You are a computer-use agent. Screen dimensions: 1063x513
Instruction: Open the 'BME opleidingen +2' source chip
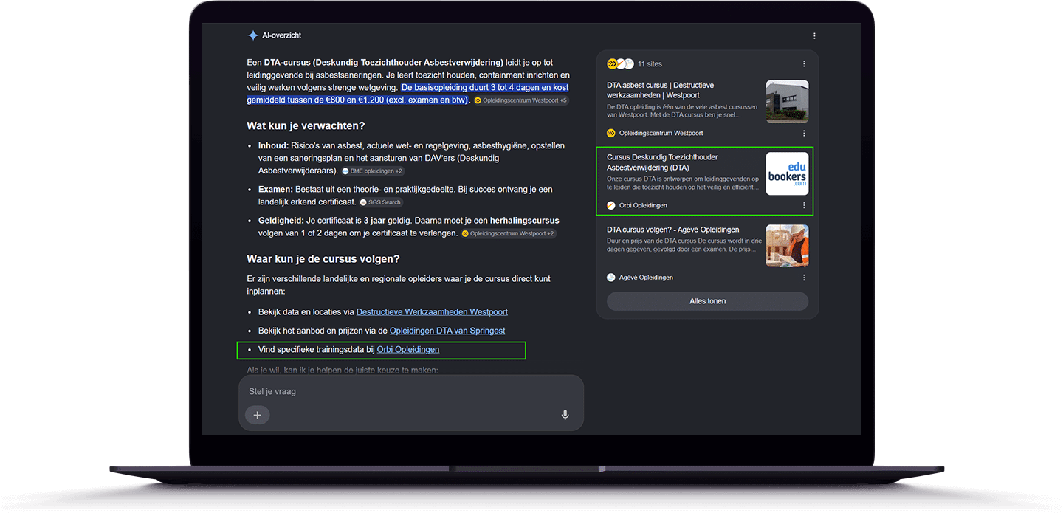[373, 171]
